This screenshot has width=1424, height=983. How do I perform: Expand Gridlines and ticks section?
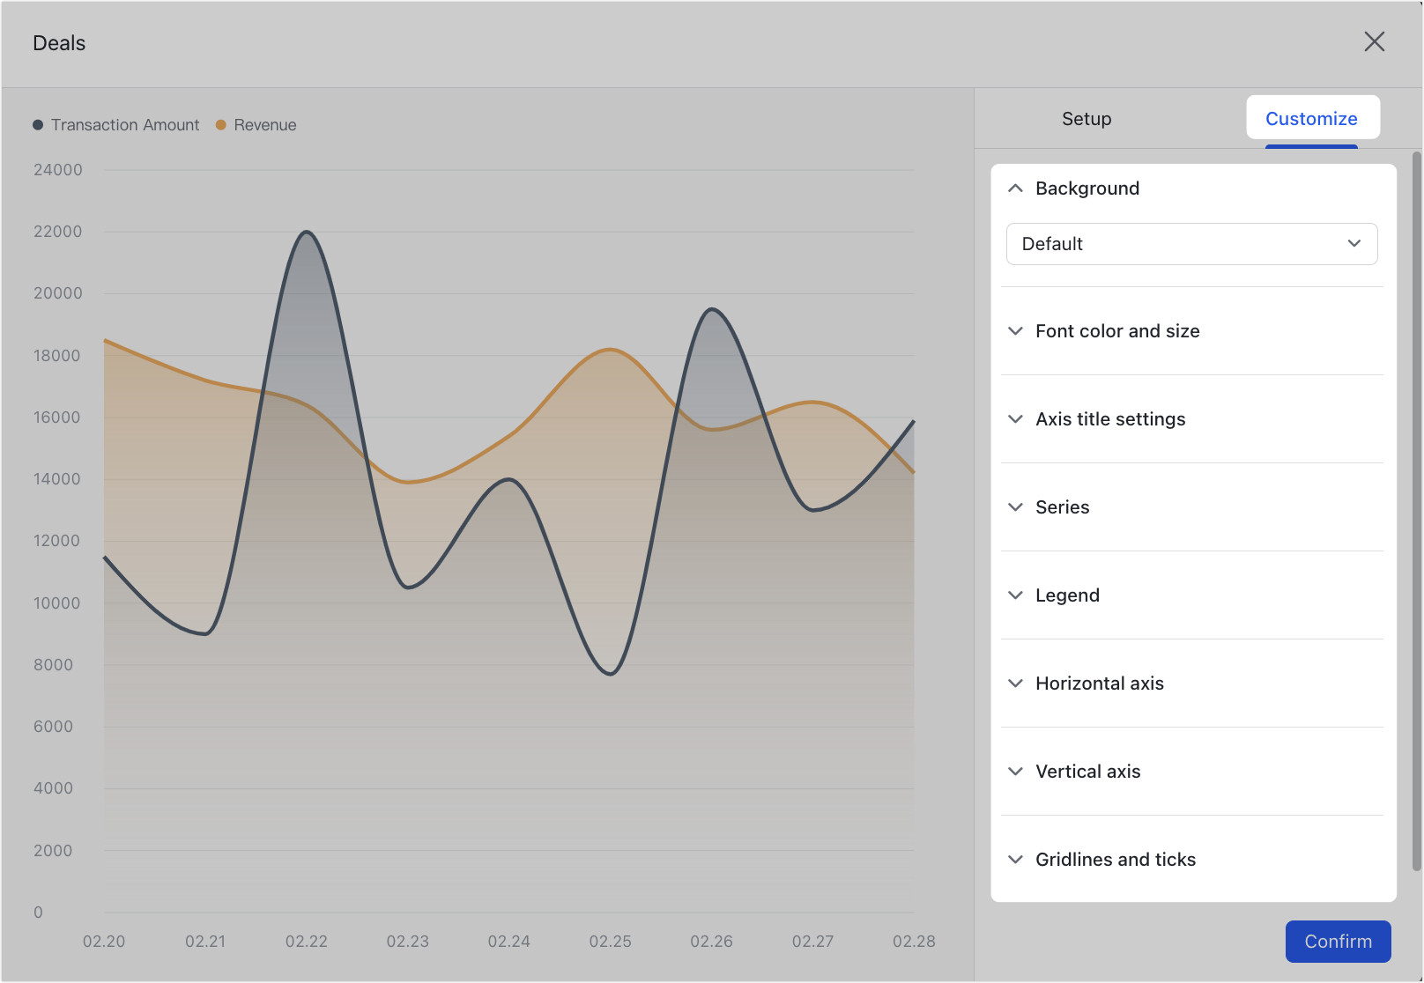click(1192, 860)
